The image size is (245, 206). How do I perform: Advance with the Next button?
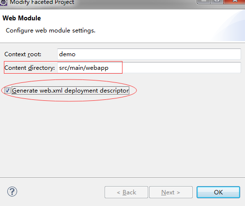[x=171, y=192]
